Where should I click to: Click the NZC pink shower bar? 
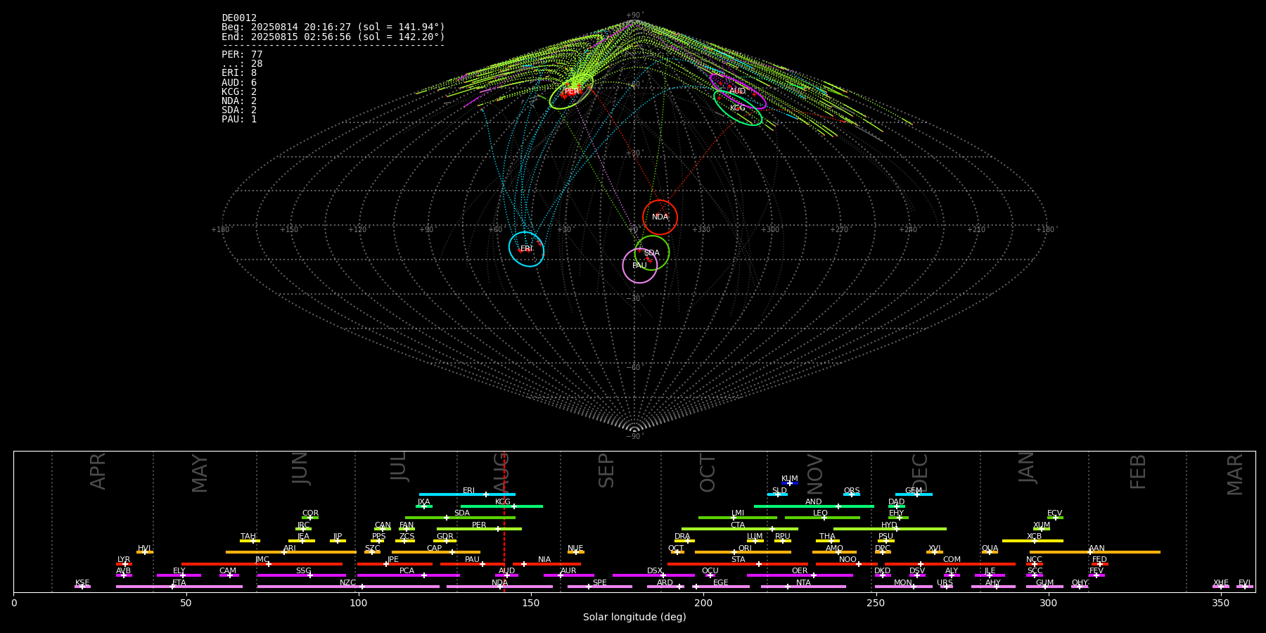[x=348, y=587]
